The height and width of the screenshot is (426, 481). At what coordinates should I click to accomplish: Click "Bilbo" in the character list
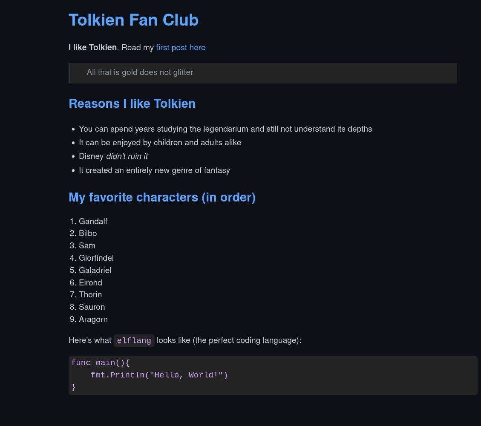pyautogui.click(x=88, y=233)
